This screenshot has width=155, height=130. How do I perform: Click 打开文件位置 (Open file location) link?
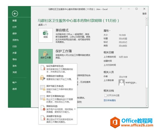point(113,96)
